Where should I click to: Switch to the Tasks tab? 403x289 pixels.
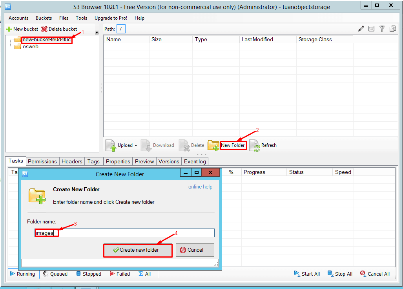[16, 161]
